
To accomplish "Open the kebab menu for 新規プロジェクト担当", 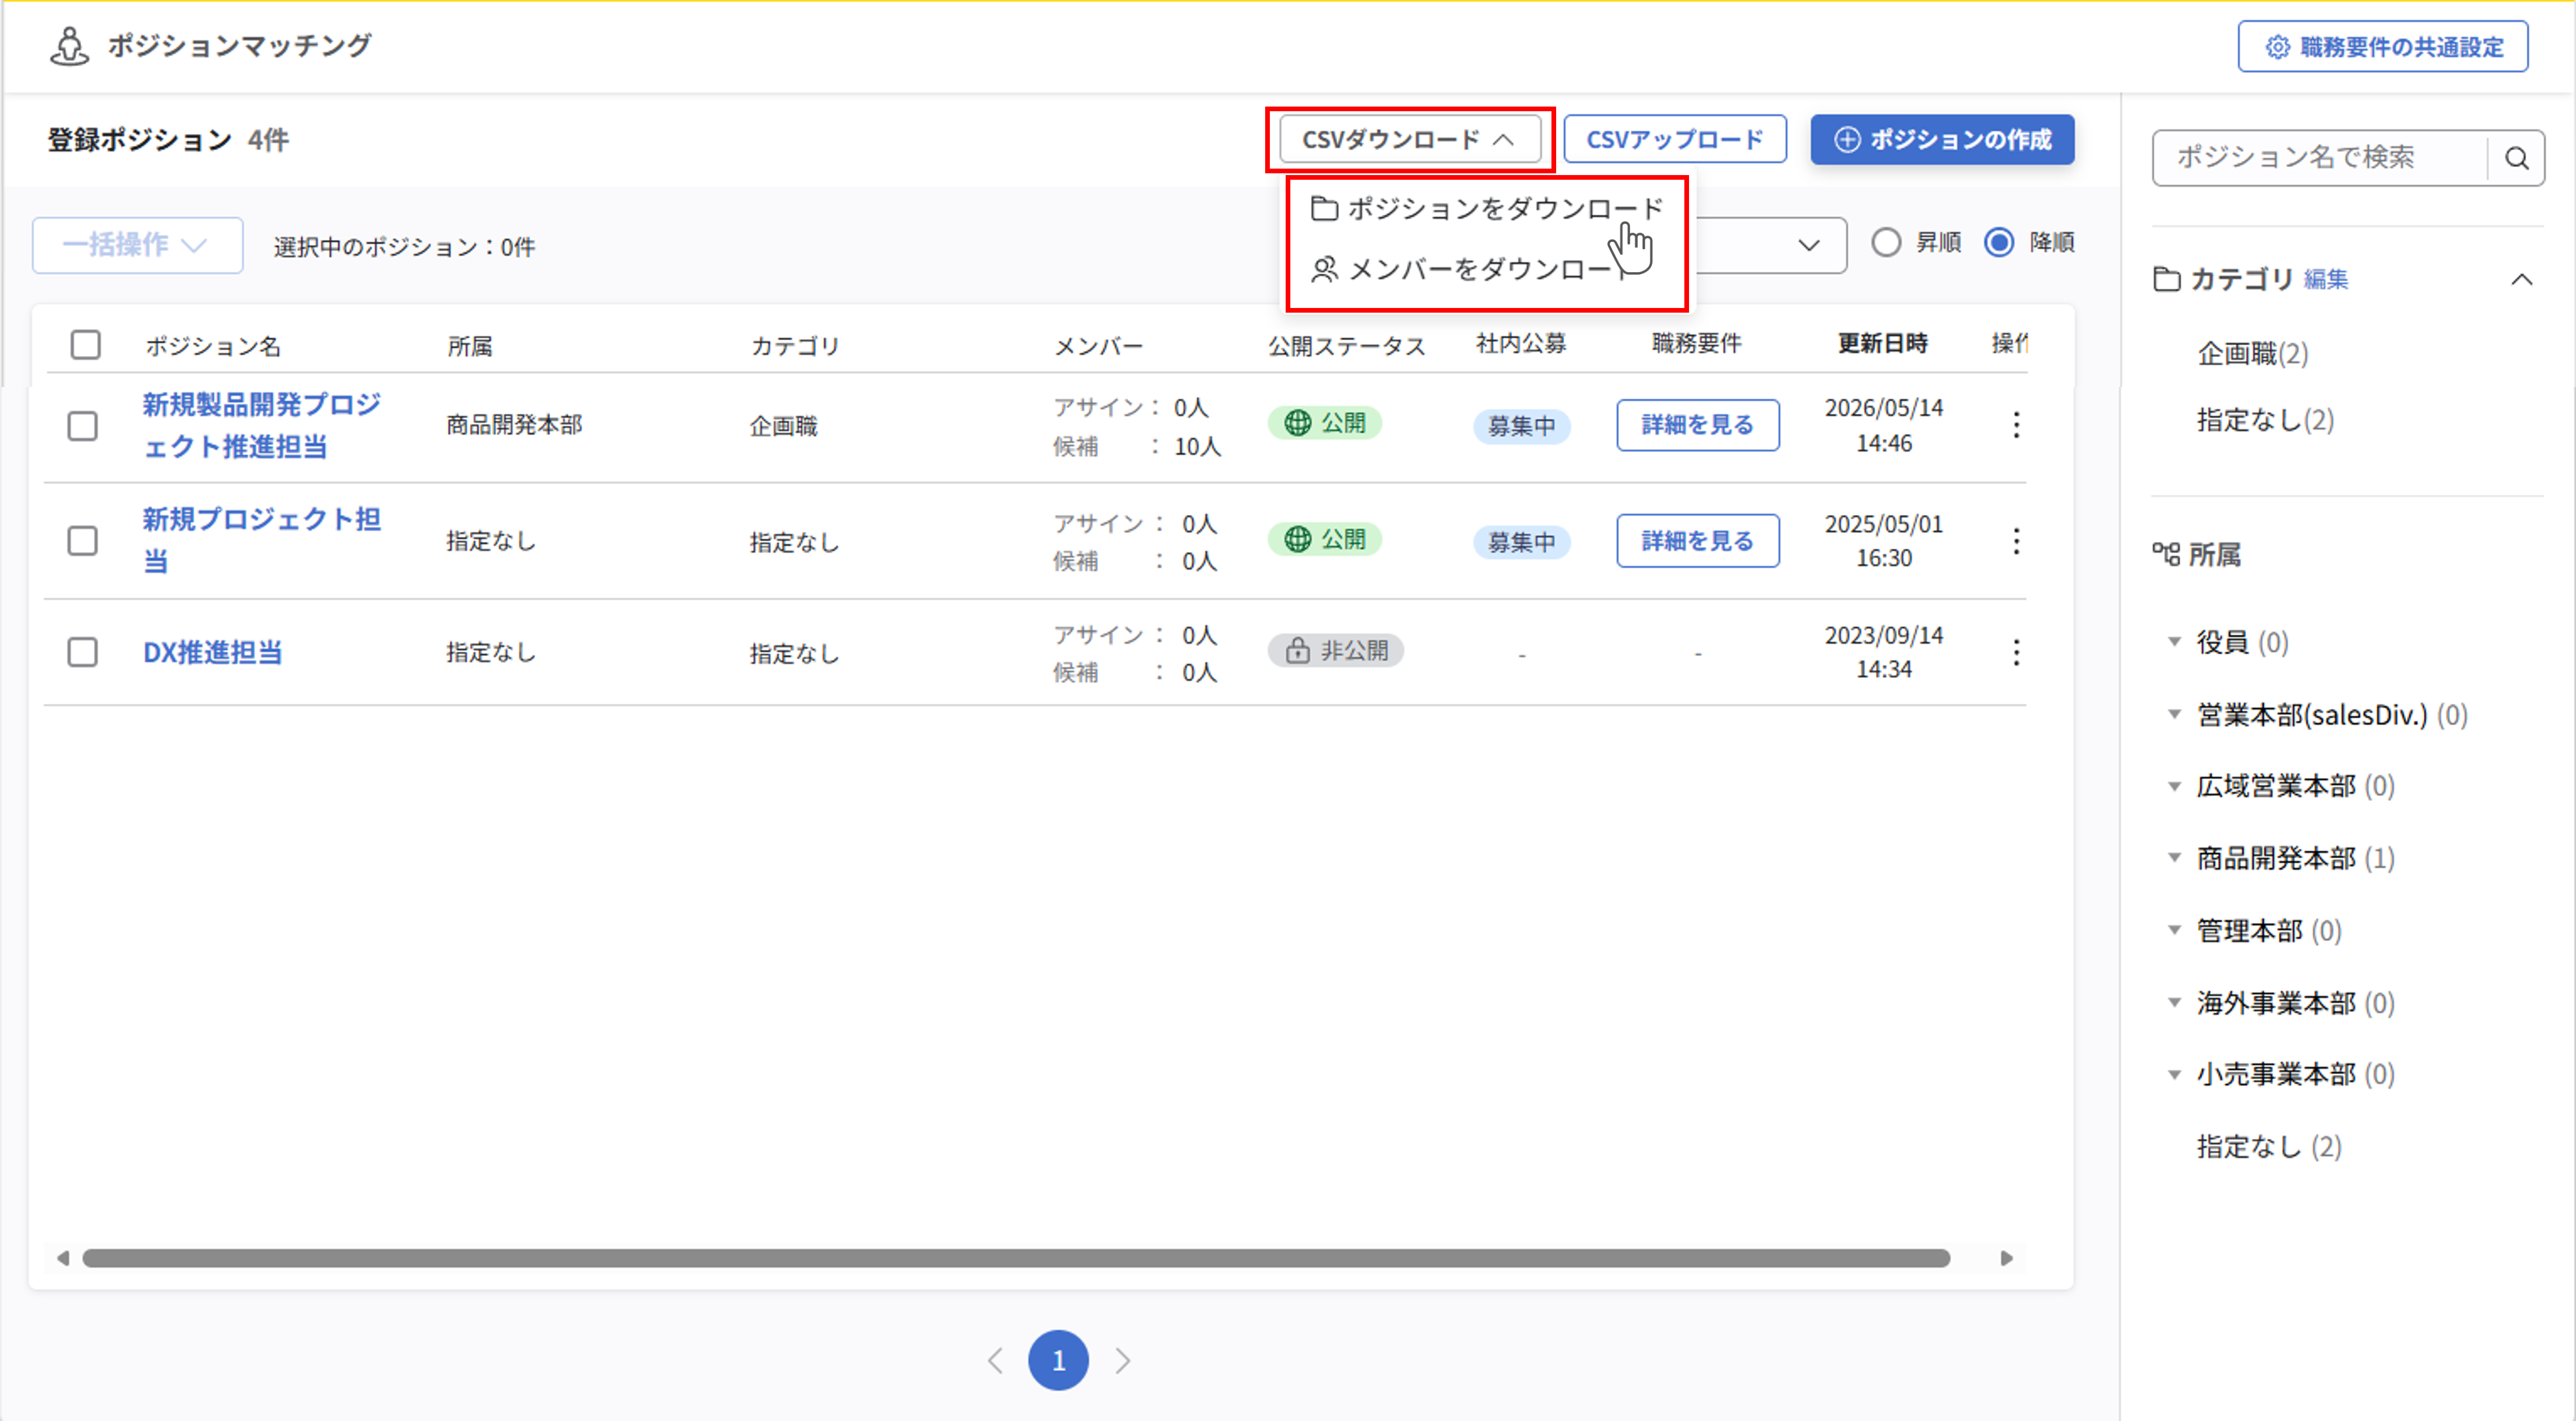I will 2016,541.
